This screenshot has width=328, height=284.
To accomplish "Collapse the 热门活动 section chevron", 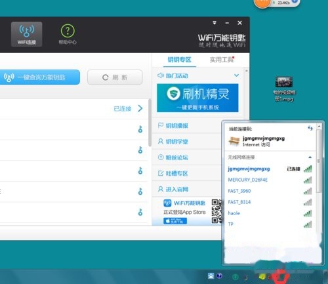I will [236, 75].
